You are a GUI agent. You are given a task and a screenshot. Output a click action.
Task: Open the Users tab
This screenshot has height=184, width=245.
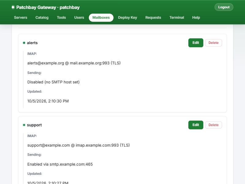pyautogui.click(x=79, y=17)
